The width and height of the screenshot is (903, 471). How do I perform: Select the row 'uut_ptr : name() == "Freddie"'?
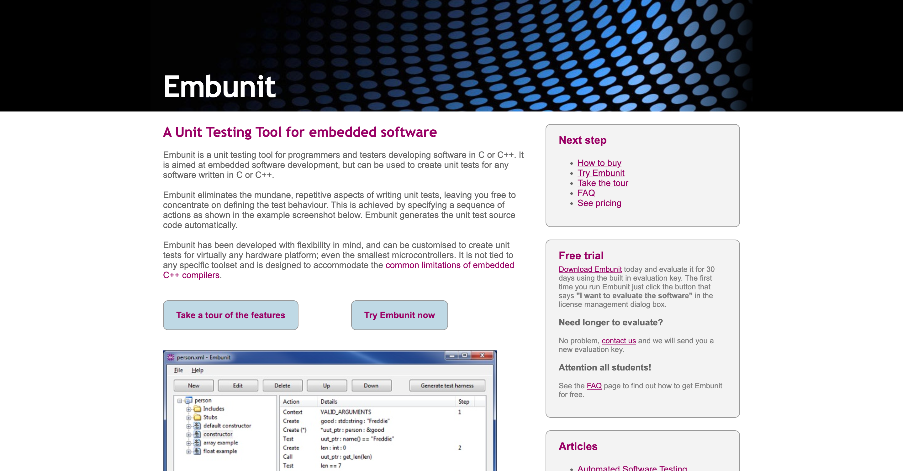coord(382,439)
